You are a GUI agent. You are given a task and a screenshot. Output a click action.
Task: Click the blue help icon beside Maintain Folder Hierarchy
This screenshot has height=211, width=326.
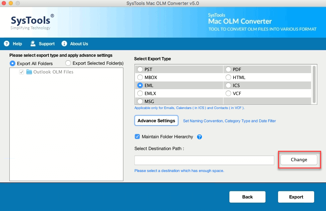pyautogui.click(x=199, y=137)
